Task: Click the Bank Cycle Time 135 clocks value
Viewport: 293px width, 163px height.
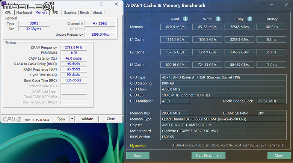Action: (74, 80)
